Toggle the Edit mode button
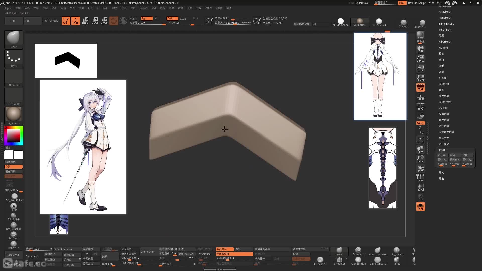The image size is (482, 271). tap(66, 21)
